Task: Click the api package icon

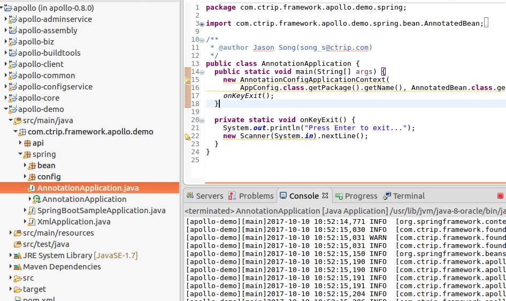Action: click(27, 143)
